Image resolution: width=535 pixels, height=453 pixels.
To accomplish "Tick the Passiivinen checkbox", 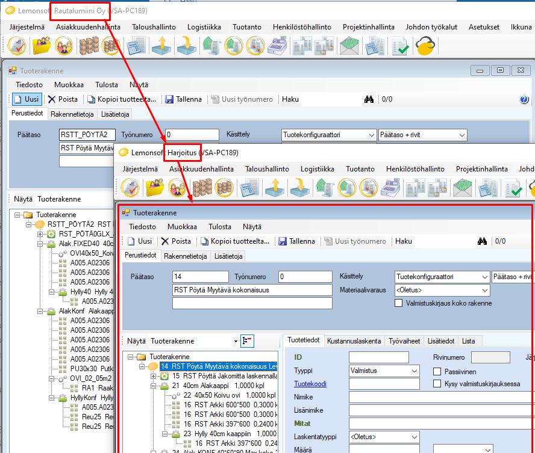I will click(437, 372).
